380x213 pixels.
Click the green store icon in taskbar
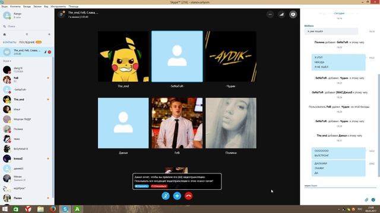[16, 209]
